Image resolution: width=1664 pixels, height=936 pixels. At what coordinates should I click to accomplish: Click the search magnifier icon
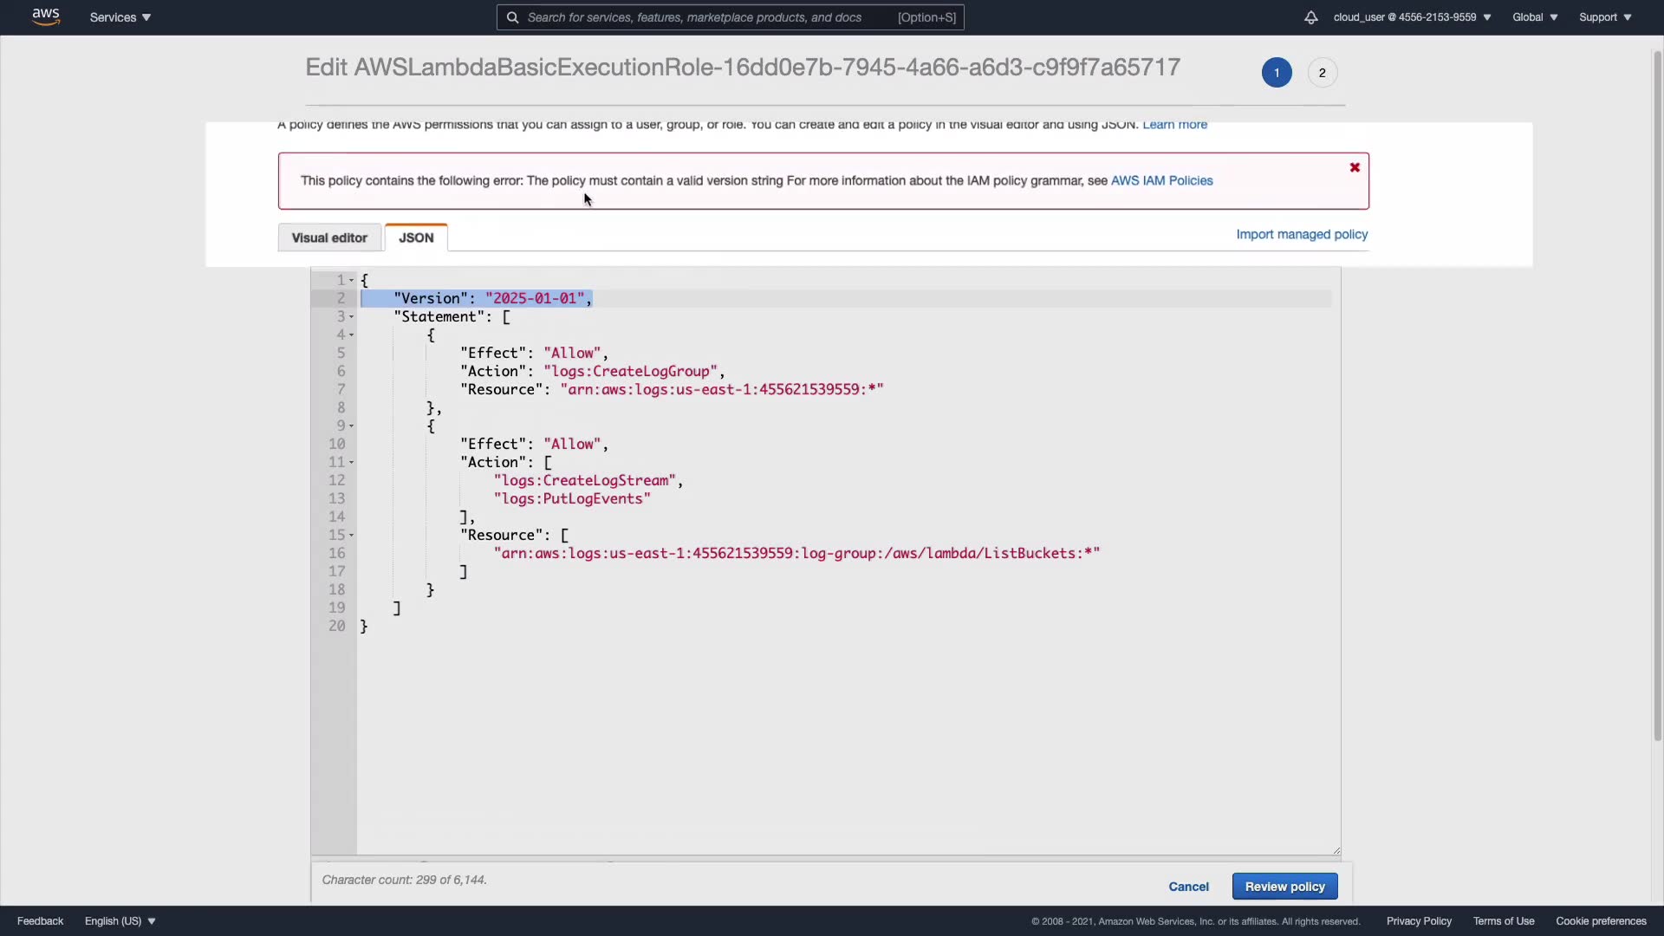512,17
